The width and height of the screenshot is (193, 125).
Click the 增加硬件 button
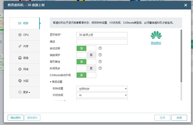[15, 118]
